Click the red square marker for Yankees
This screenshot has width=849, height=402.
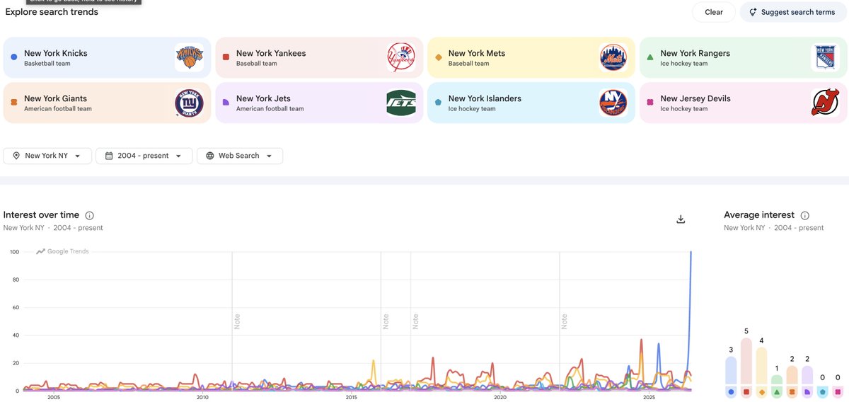(x=226, y=57)
